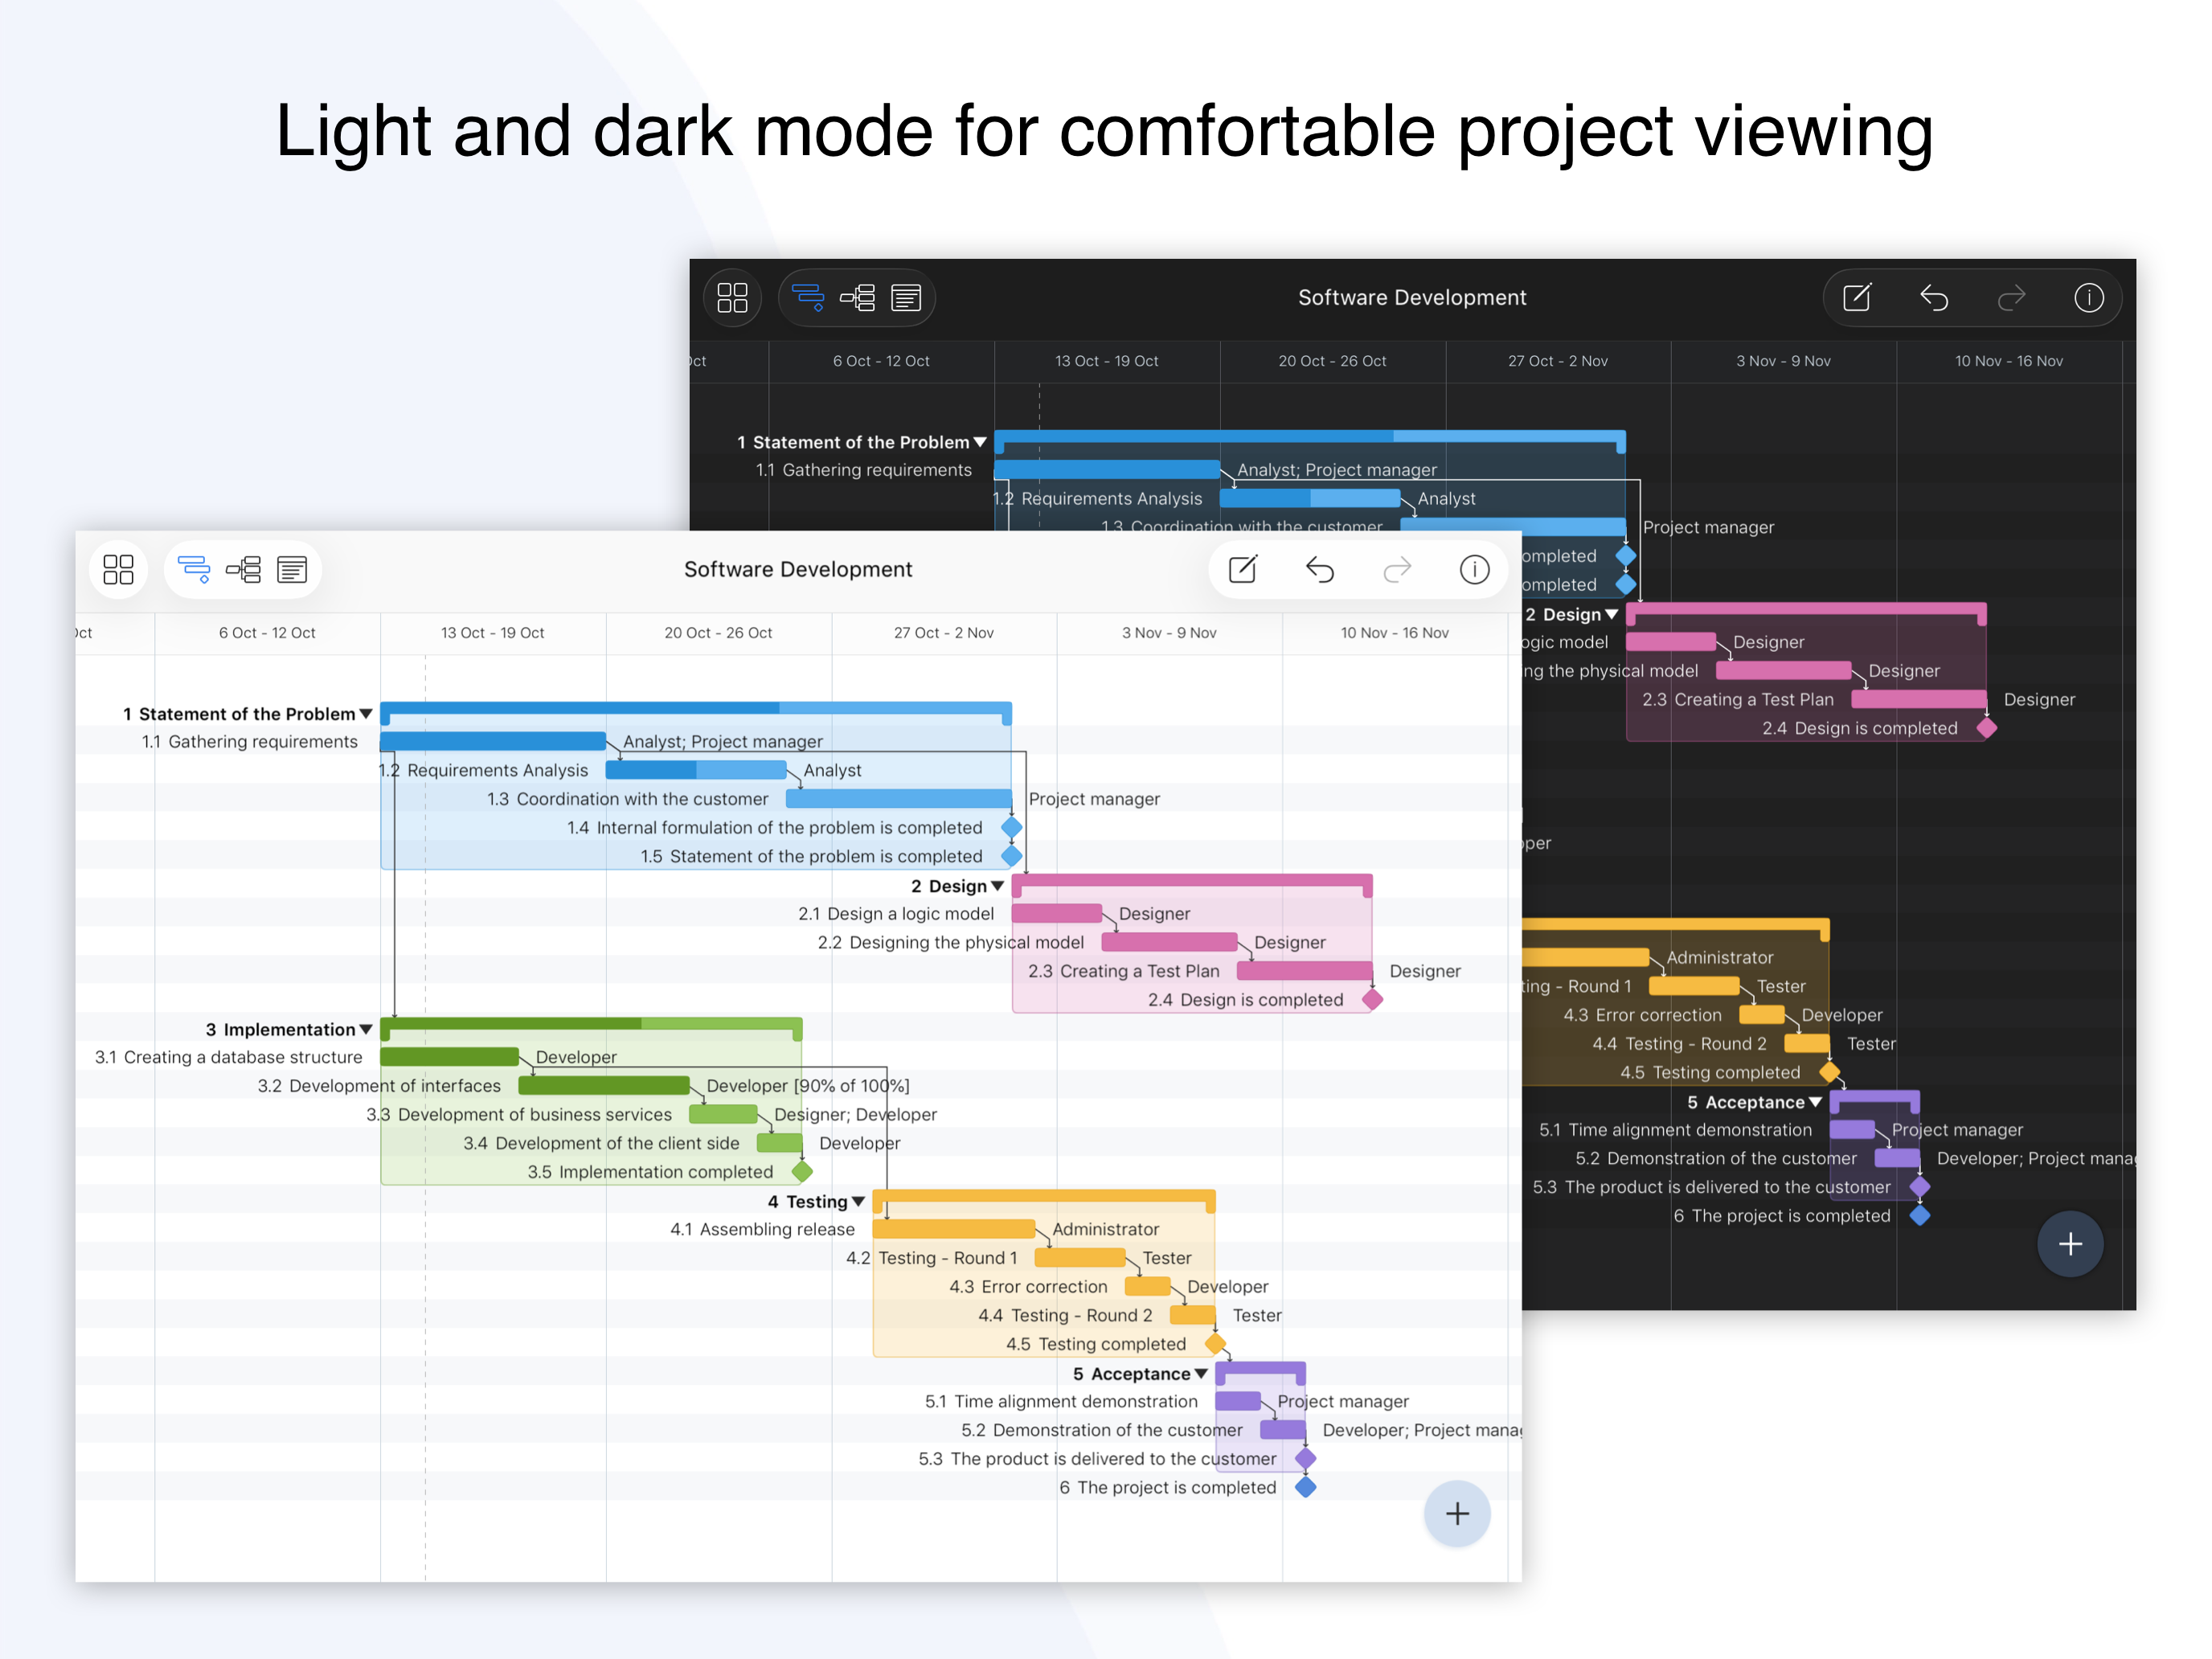Image resolution: width=2212 pixels, height=1659 pixels.
Task: Select Design a logic model bar, light window
Action: pos(1057,914)
